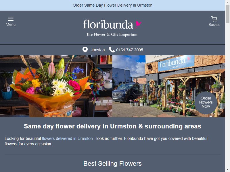
Task: Open the hamburger Menu icon
Action: click(11, 19)
